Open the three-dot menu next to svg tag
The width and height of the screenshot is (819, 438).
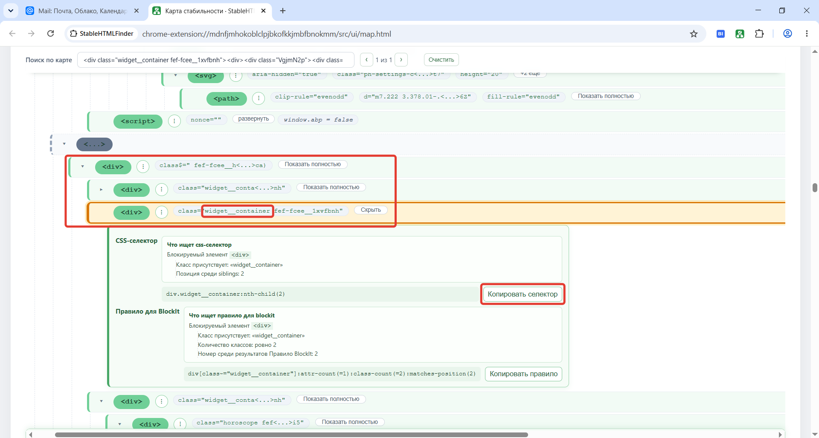pyautogui.click(x=236, y=76)
